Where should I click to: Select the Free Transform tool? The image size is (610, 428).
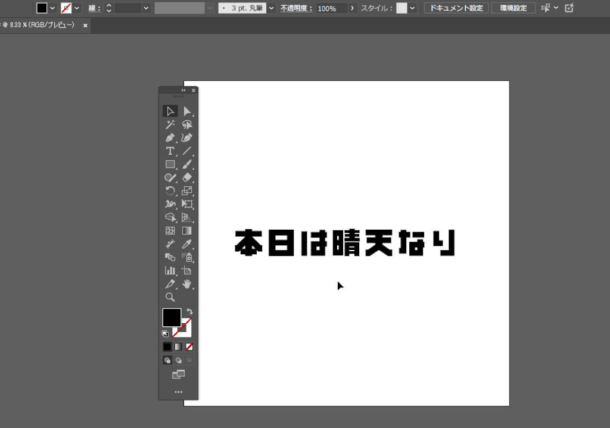tap(187, 204)
